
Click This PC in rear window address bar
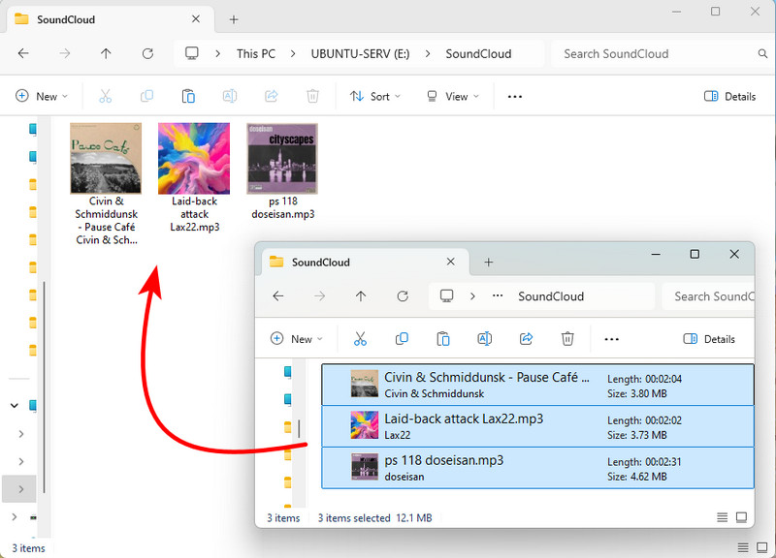256,54
